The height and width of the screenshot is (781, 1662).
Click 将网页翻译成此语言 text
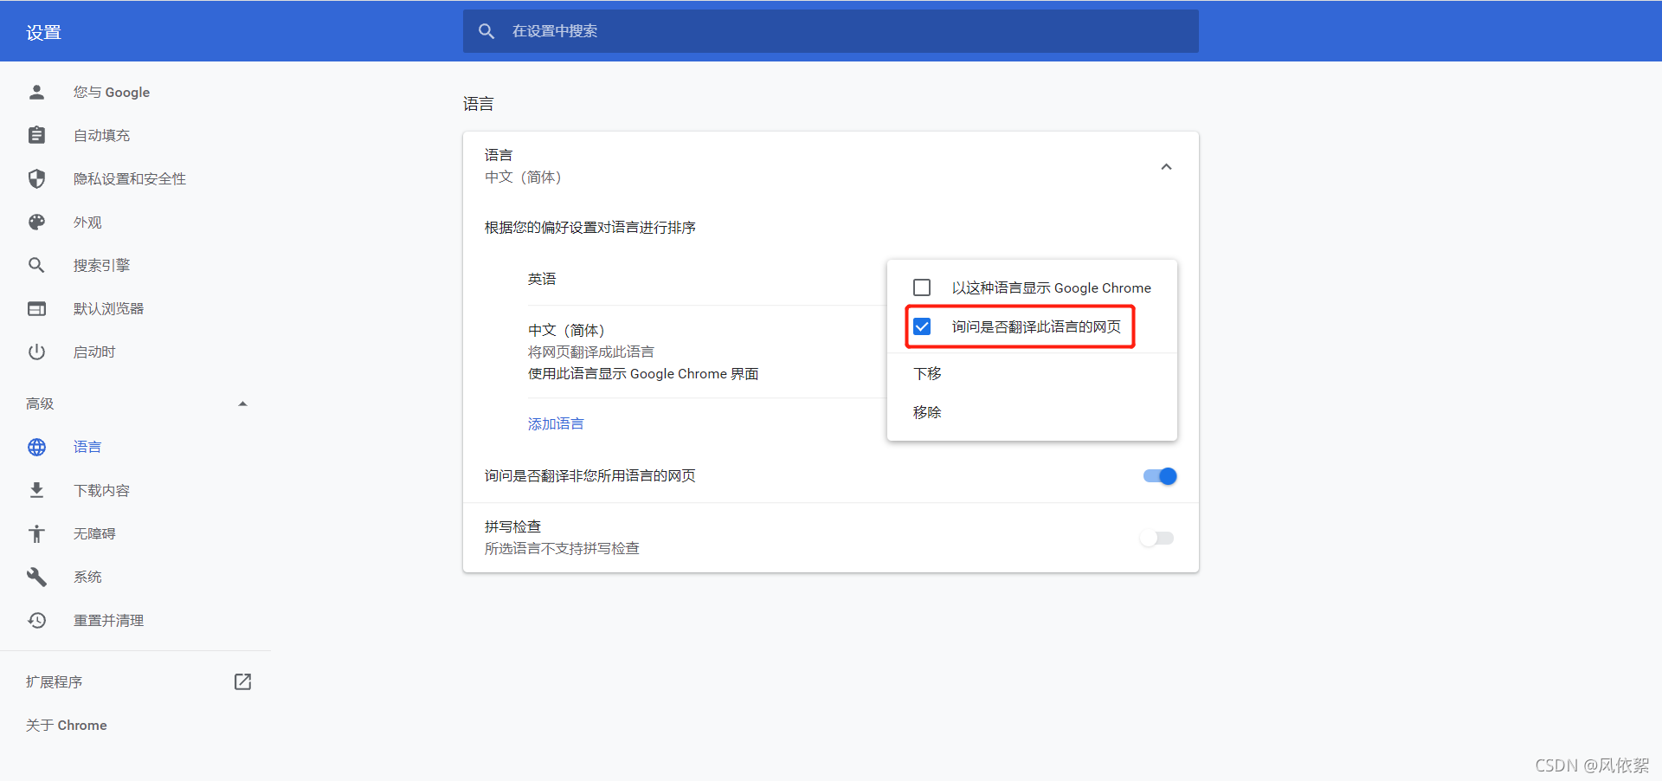click(591, 352)
